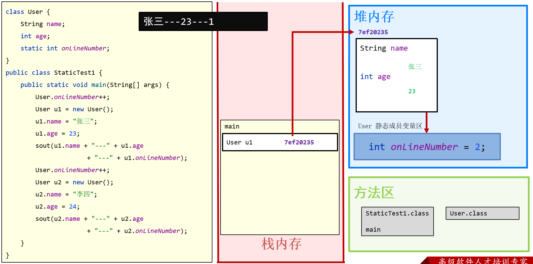533x264 pixels.
Task: Click the '栈内存' stack memory title
Action: 281,244
